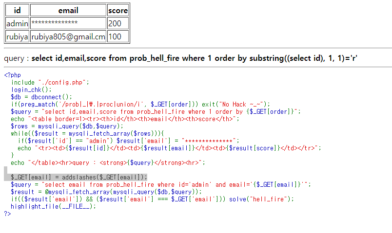Viewport: 392px width, 233px height.
Task: Click the 'score' table header
Action: (118, 11)
